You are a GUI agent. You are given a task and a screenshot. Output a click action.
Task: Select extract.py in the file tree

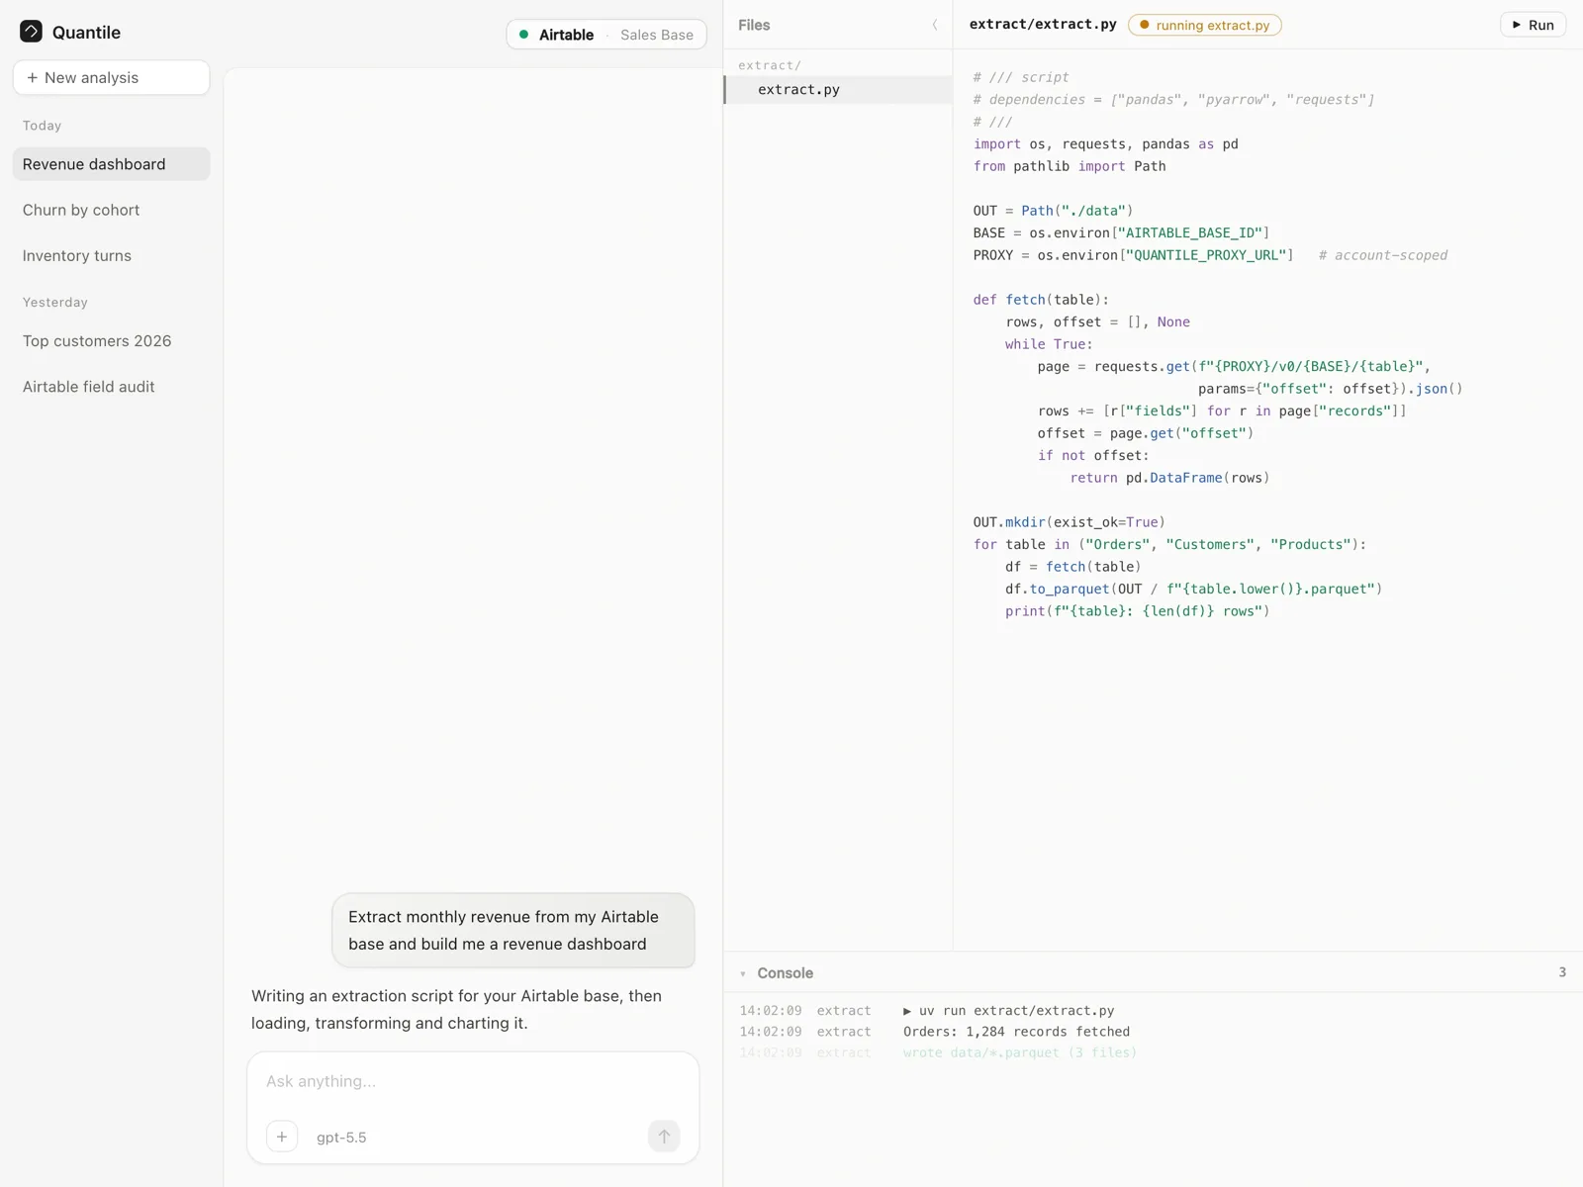838,89
